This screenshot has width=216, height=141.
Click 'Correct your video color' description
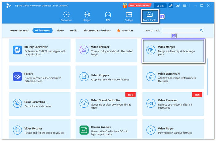(38, 106)
